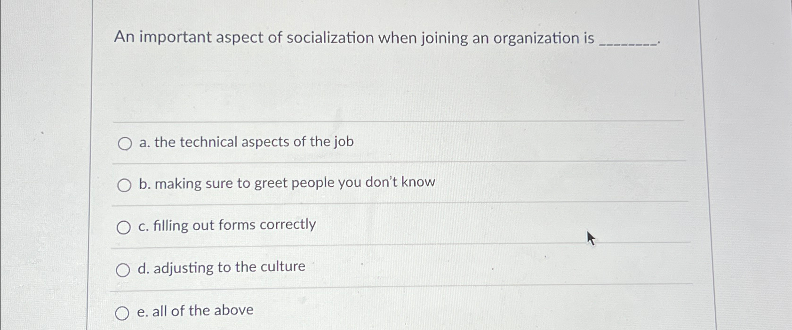This screenshot has height=330, width=792.
Task: Choose answer 'the technical aspects of the job'
Action: click(x=245, y=143)
